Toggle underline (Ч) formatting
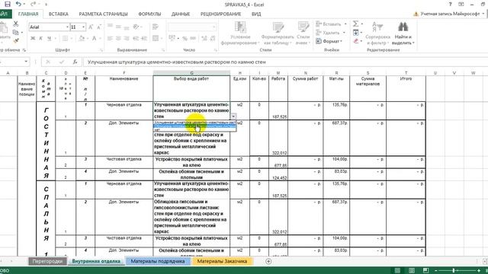Screen dimensions: 488x274 49,39
